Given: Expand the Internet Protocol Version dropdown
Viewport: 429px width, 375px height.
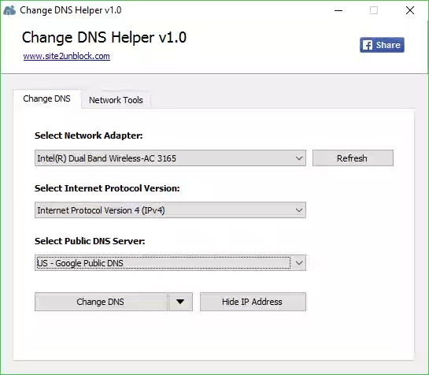Looking at the screenshot, I should pyautogui.click(x=170, y=210).
